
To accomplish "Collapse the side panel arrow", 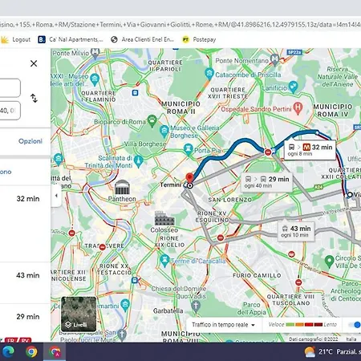I will [56, 196].
